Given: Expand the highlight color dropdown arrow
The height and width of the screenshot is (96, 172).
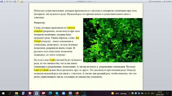Looking at the screenshot, I should tap(19, 1).
